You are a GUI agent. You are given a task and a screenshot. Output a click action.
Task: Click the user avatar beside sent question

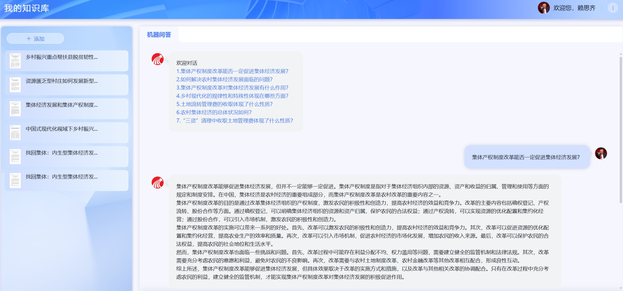pyautogui.click(x=601, y=153)
